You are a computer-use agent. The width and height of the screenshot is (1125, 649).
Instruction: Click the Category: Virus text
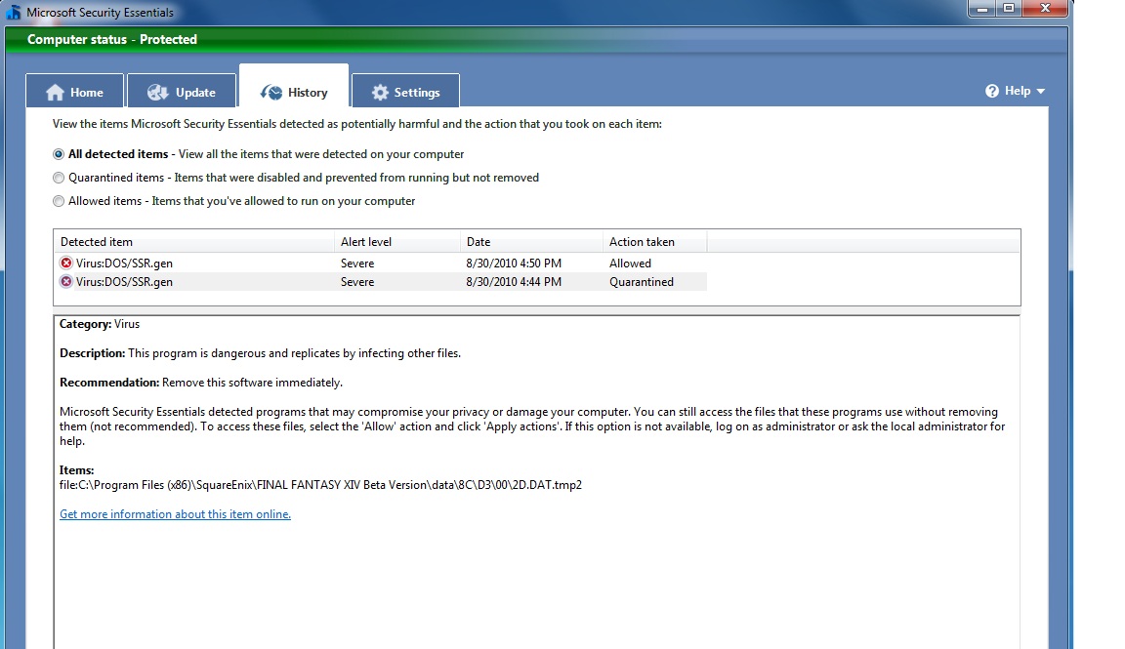pos(100,324)
